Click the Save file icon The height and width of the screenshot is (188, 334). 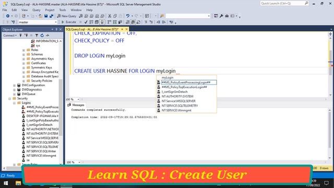46,16
